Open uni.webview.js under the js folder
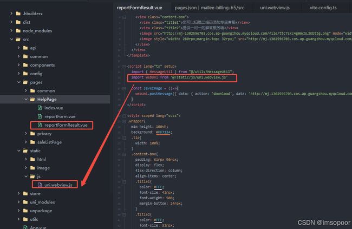The image size is (352, 229). [x=58, y=185]
